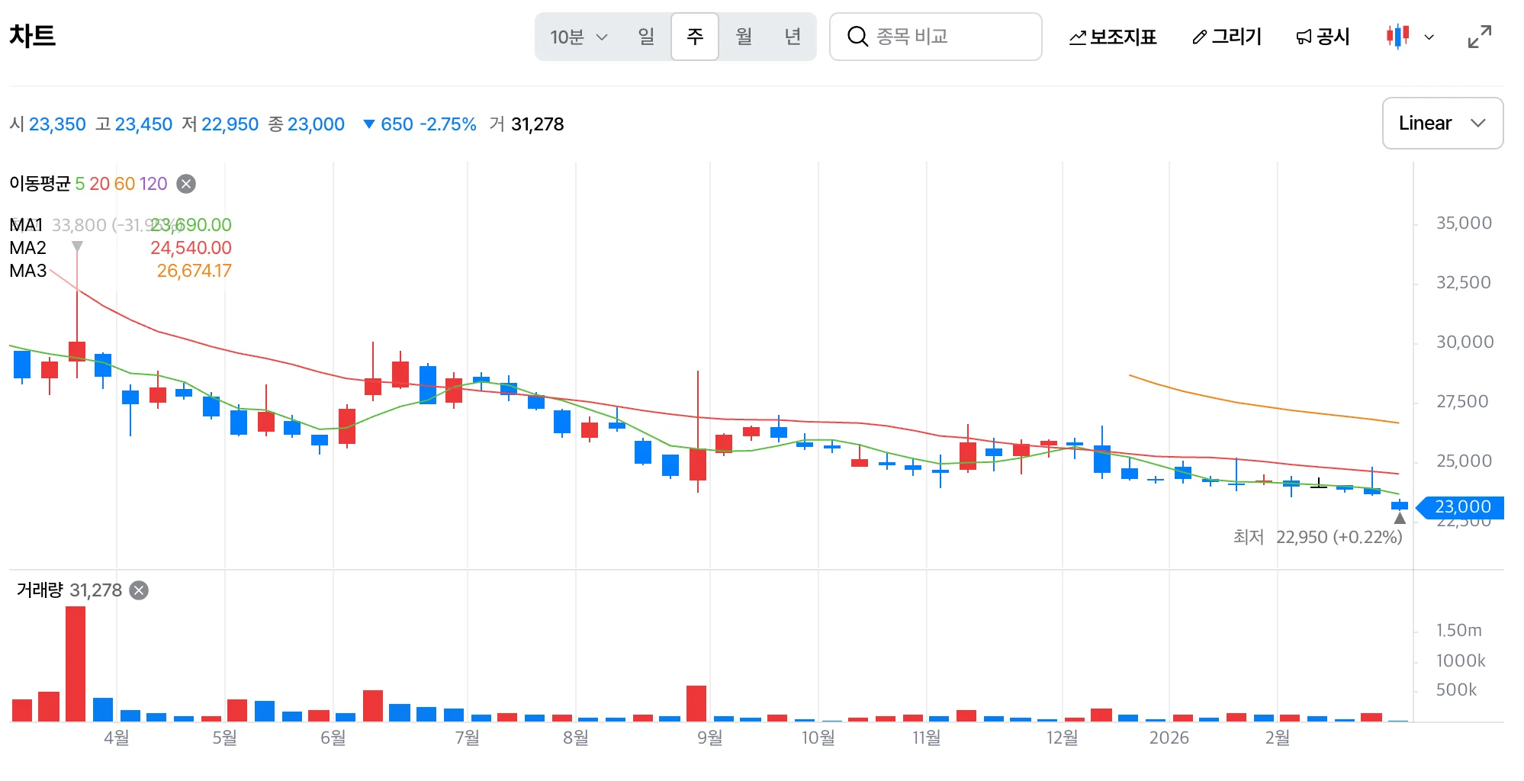This screenshot has height=781, width=1524.
Task: Click the 9월 axis label
Action: tap(710, 738)
